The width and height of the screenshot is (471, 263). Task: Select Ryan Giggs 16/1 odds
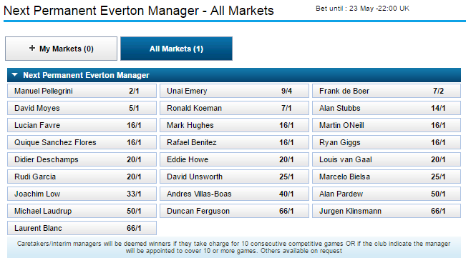pyautogui.click(x=387, y=142)
